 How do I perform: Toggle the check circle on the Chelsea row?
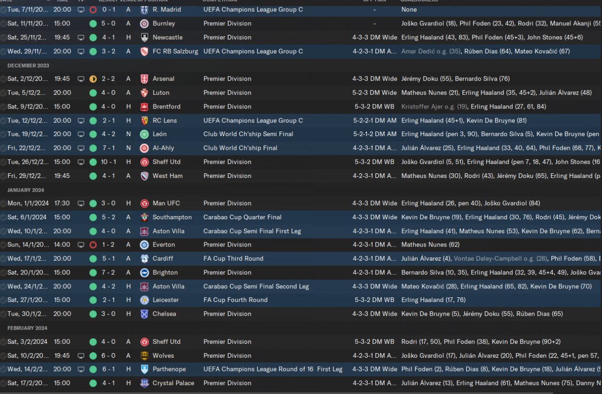pos(3,314)
